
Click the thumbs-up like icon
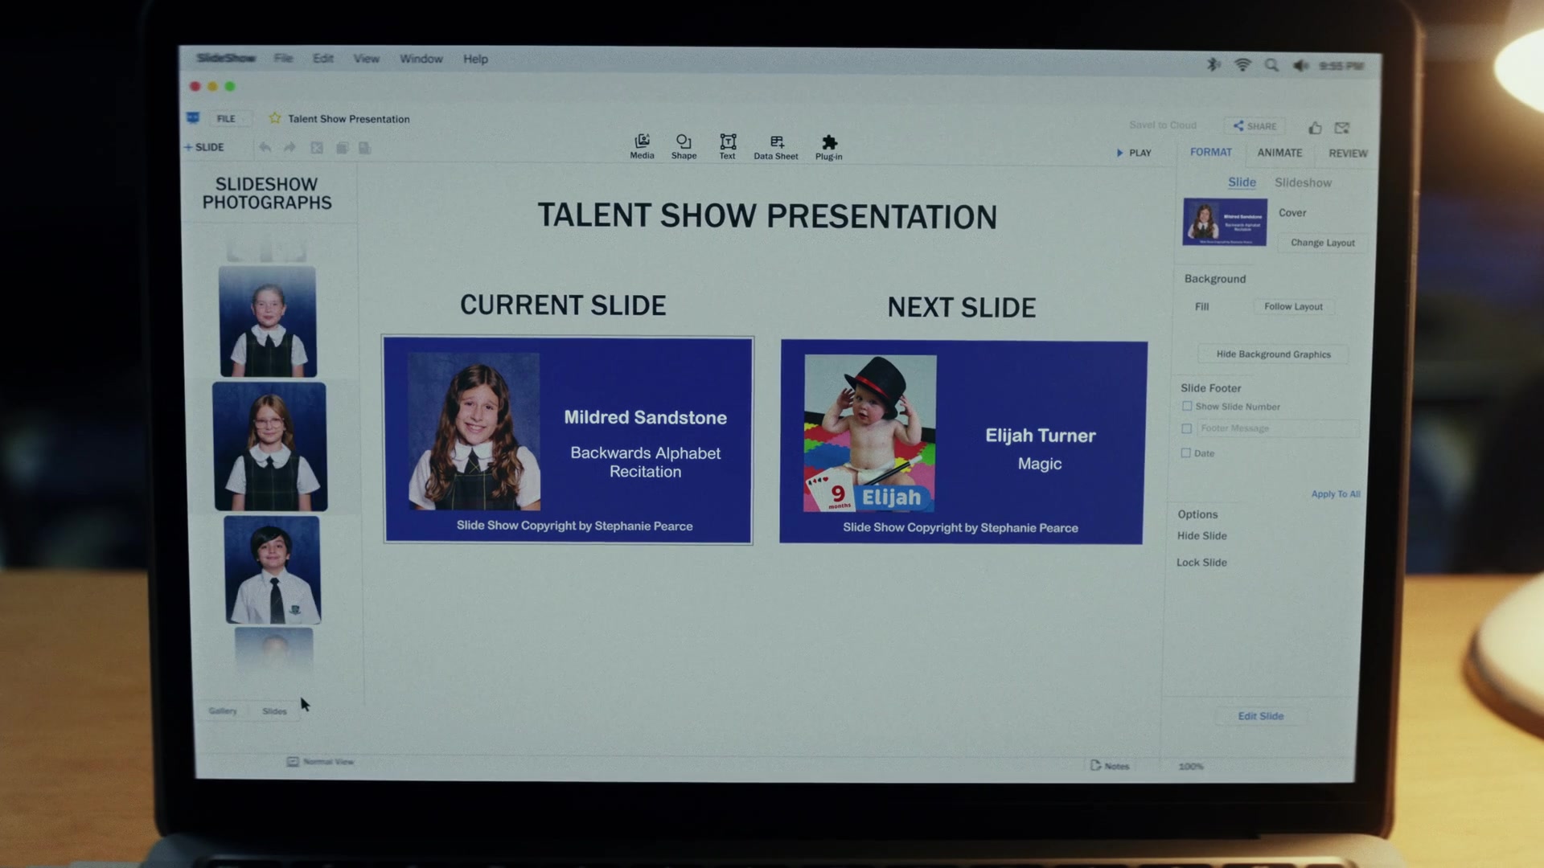click(x=1315, y=127)
